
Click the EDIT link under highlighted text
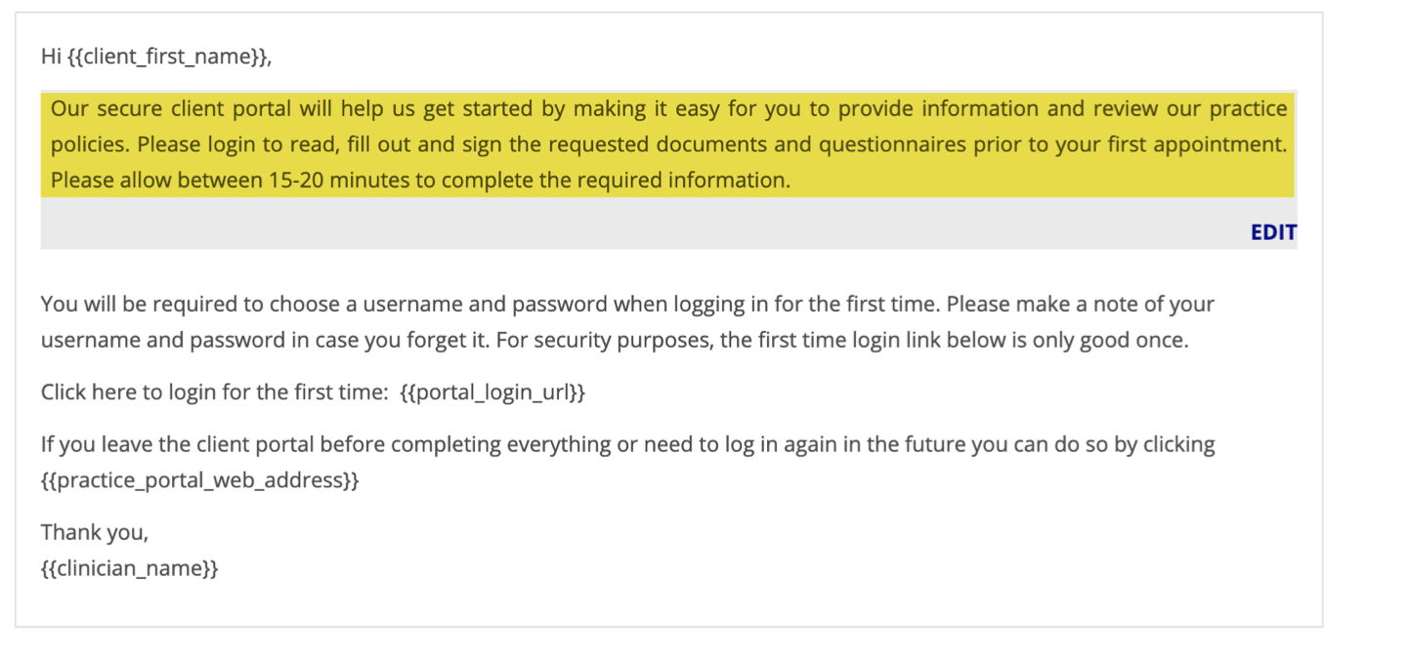(1273, 232)
